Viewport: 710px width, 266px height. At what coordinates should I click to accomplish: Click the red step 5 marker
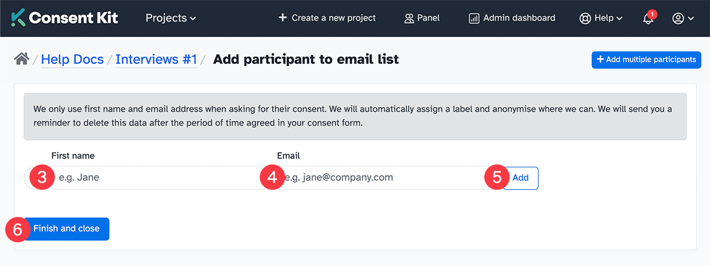[496, 178]
